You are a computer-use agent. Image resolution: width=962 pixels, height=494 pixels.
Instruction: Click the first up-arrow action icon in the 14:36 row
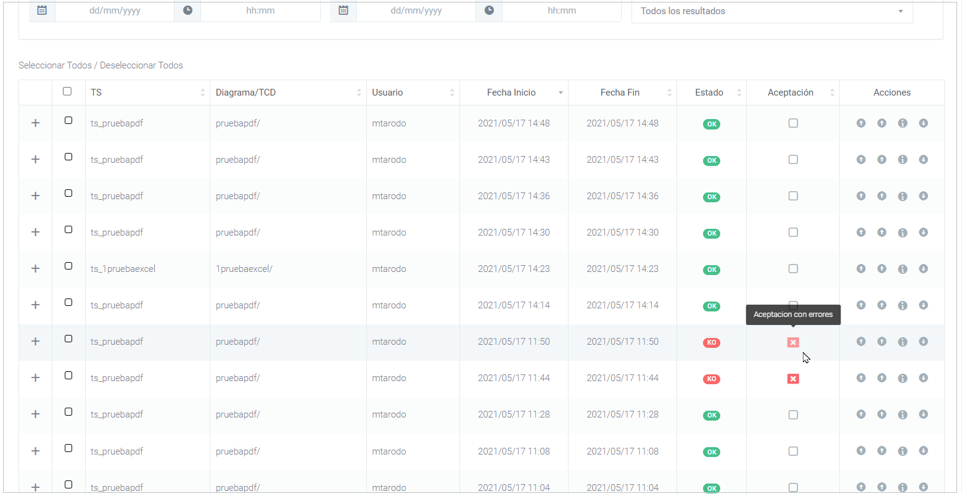(861, 196)
